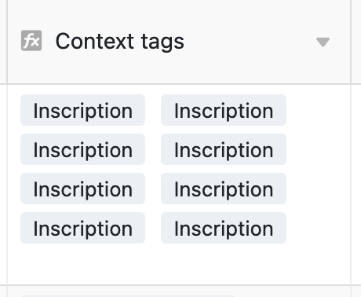Click the neighboring cell left of Context tags
Screen dimensions: 361x297
(x=3, y=185)
